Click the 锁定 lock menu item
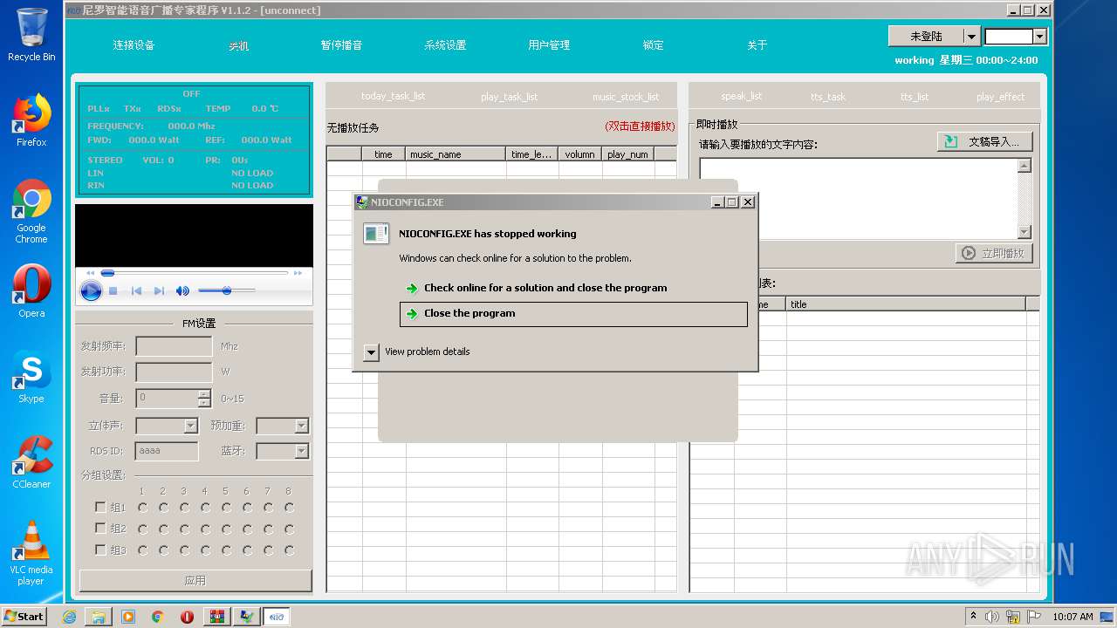1117x628 pixels. [x=653, y=45]
